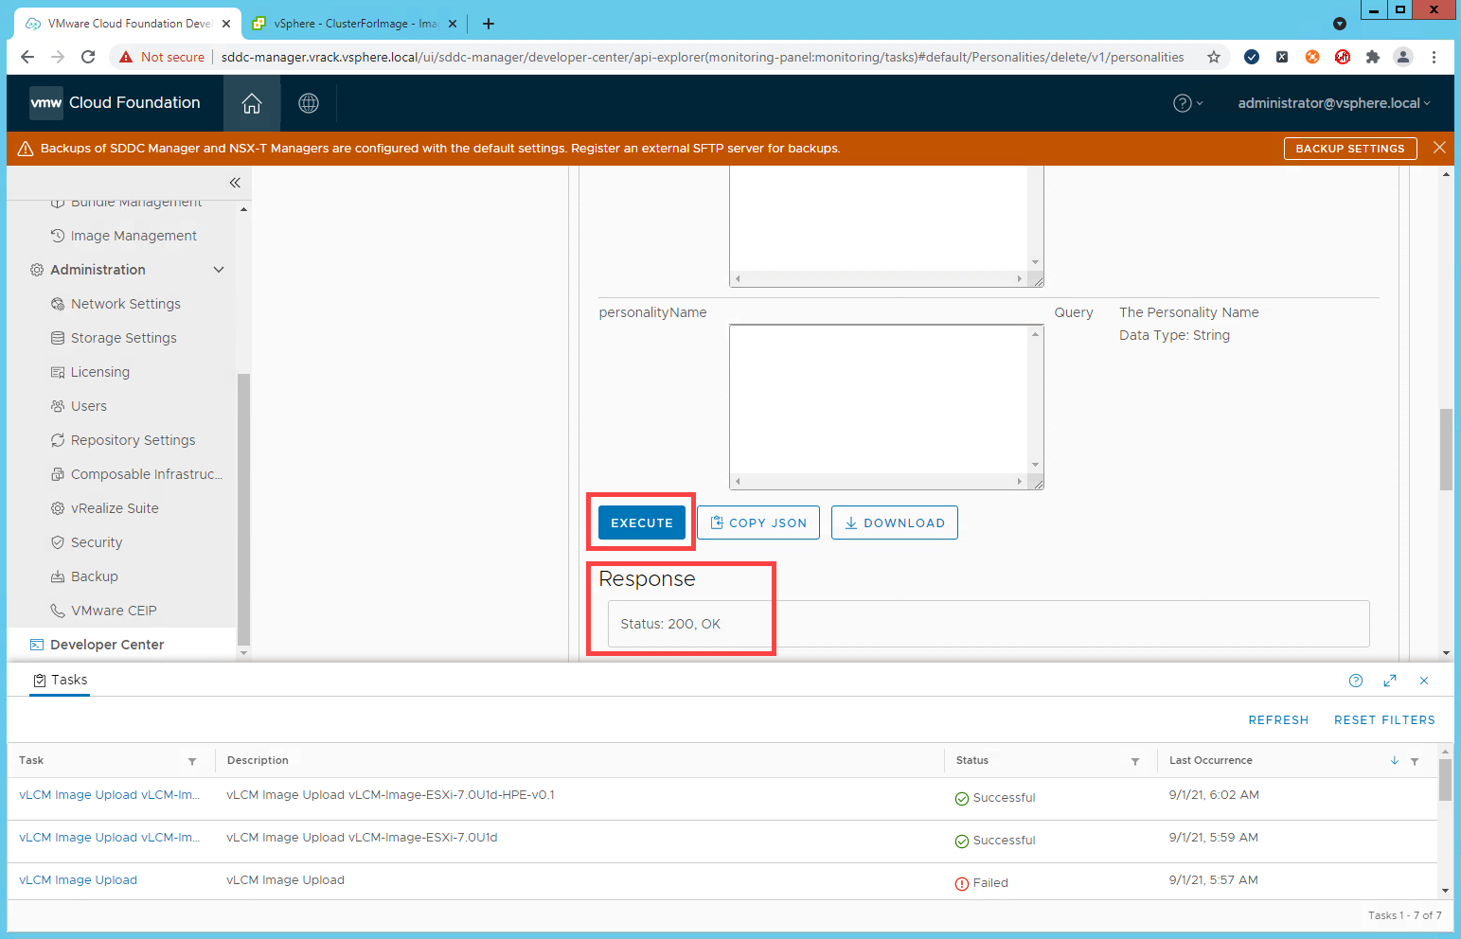Screen dimensions: 1461x939
Task: Bookmark this page with the star
Action: coord(1214,57)
